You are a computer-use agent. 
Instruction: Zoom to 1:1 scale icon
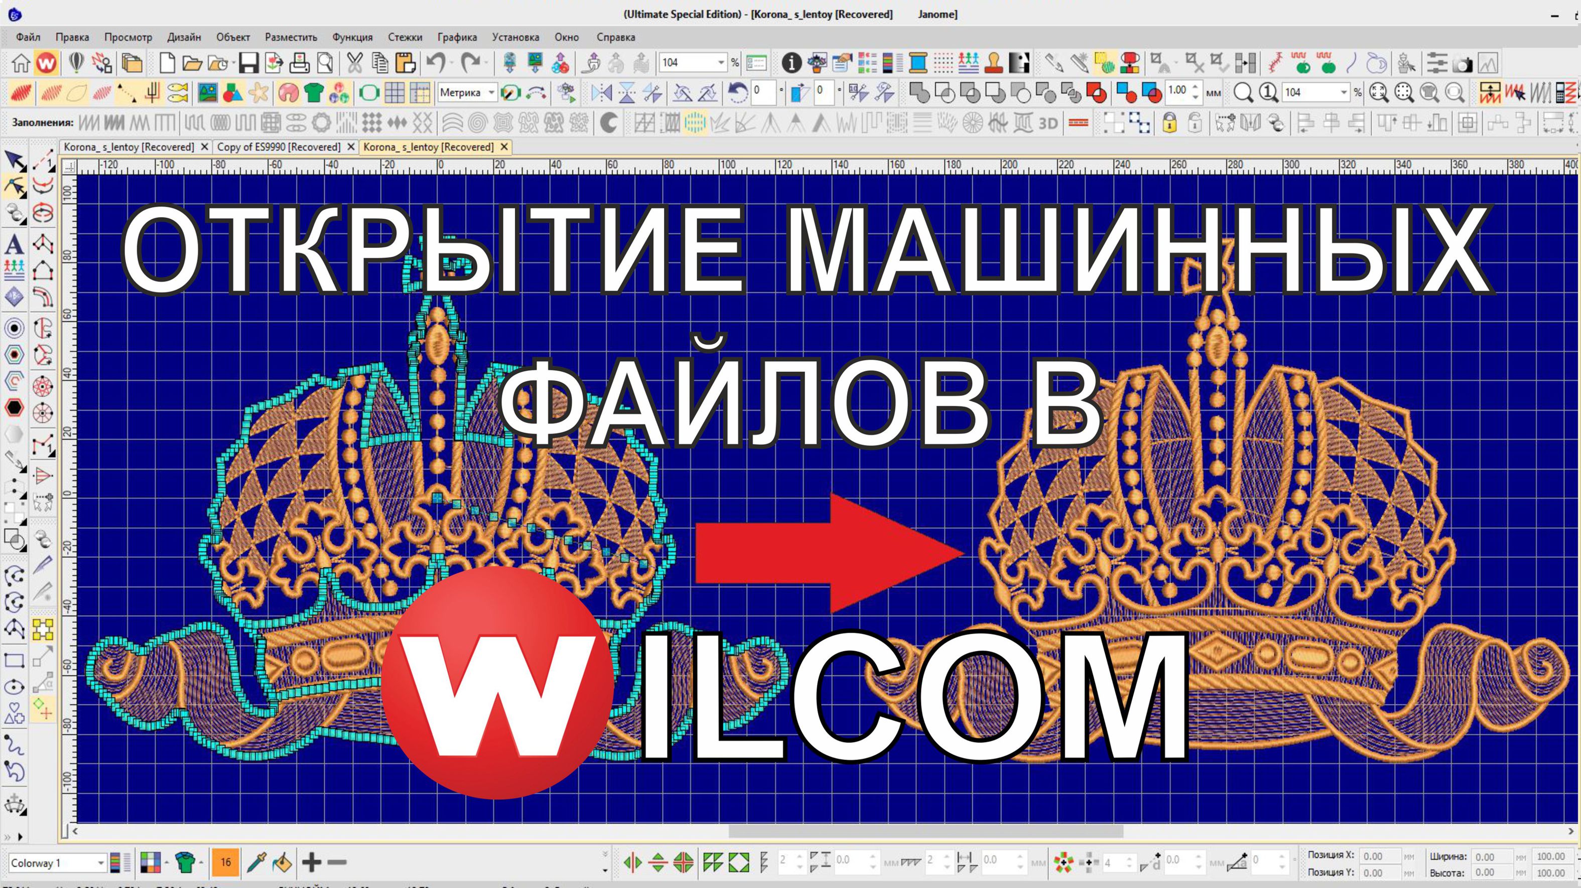click(1268, 93)
